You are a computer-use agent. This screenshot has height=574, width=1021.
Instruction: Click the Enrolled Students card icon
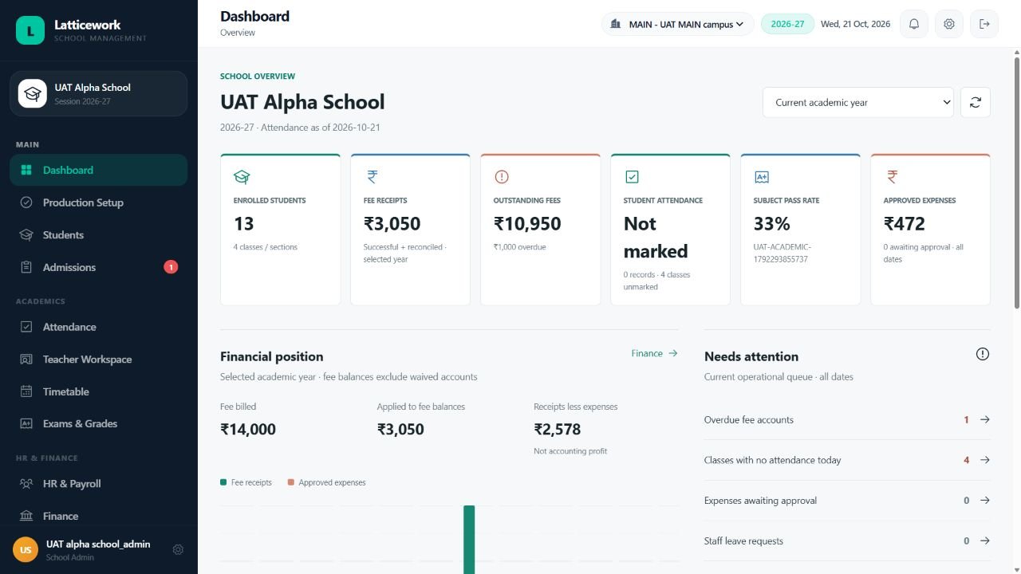coord(242,177)
